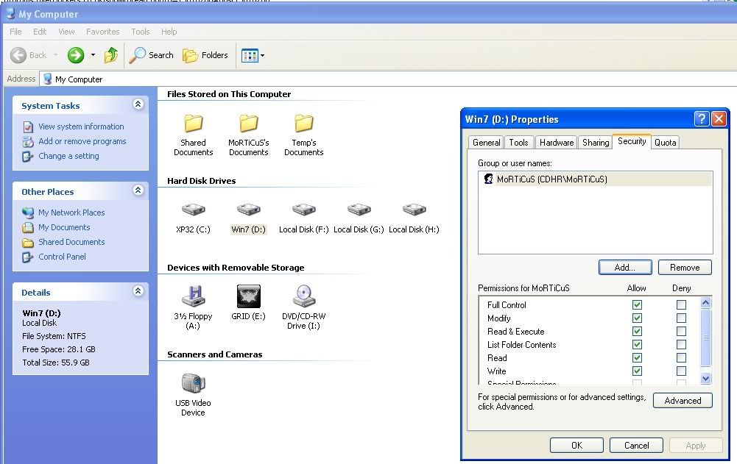Confirm with the OK button

click(576, 445)
